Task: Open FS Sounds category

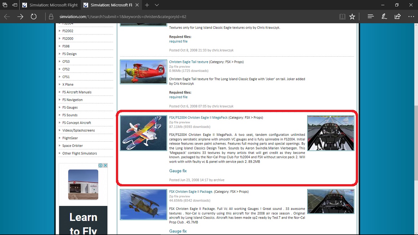Action: tap(70, 115)
